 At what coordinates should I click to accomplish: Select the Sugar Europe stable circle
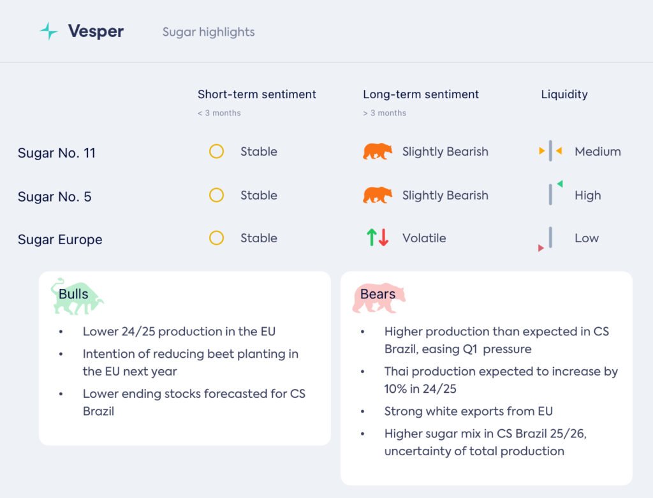point(217,238)
